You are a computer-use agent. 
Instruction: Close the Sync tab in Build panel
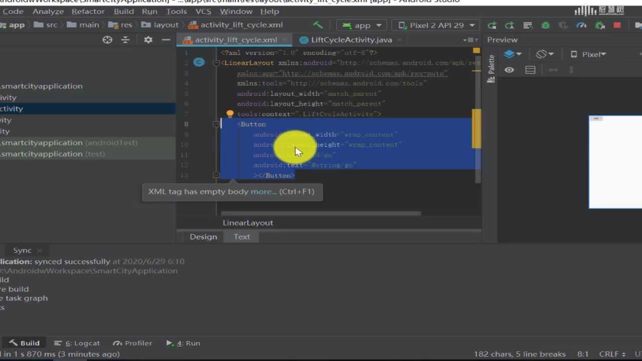click(39, 250)
